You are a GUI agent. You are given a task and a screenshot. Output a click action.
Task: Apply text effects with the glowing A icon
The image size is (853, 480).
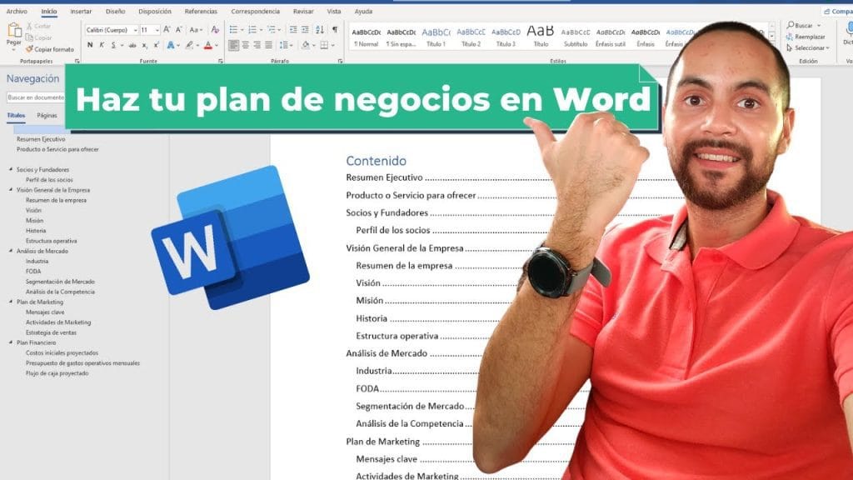point(171,45)
